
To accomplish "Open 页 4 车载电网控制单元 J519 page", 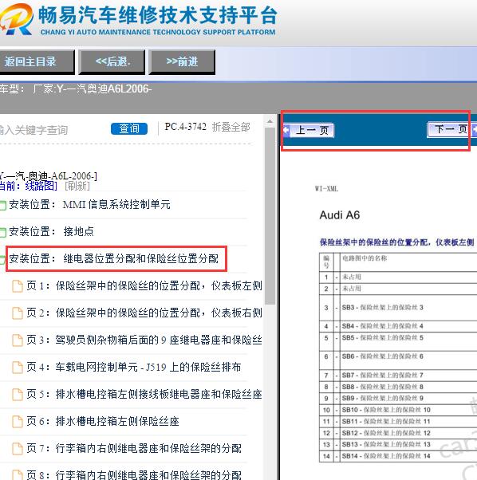I will pos(133,367).
